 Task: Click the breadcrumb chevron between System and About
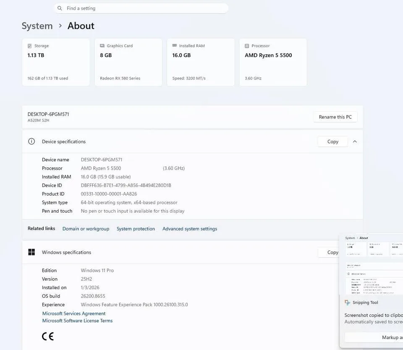point(60,26)
